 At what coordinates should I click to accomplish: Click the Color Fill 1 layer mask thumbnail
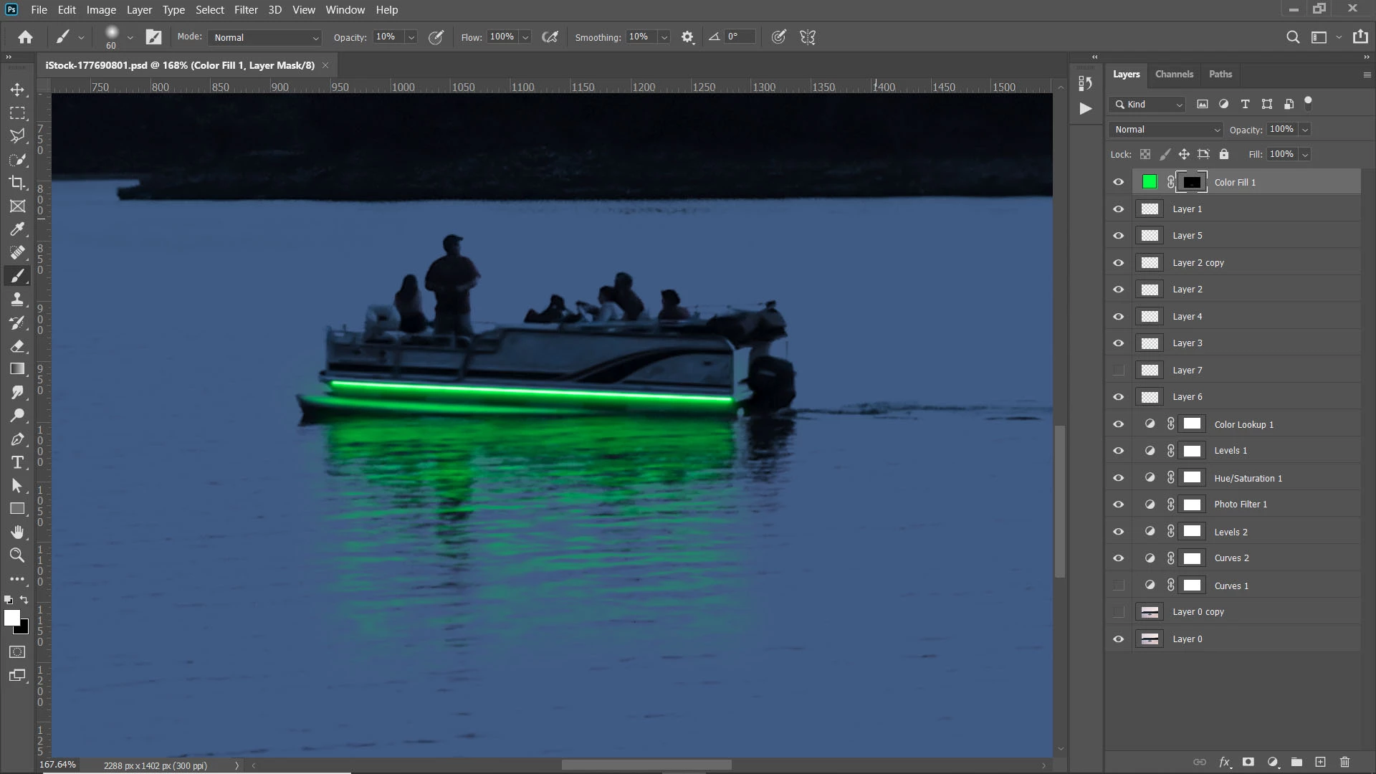point(1191,182)
